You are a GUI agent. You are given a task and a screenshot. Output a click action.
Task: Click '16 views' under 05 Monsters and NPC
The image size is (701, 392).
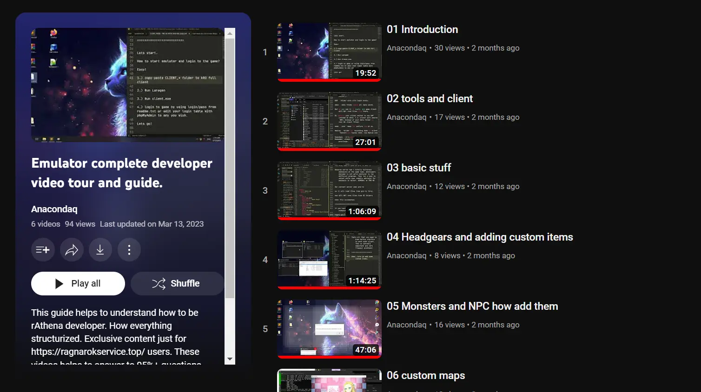click(x=450, y=325)
